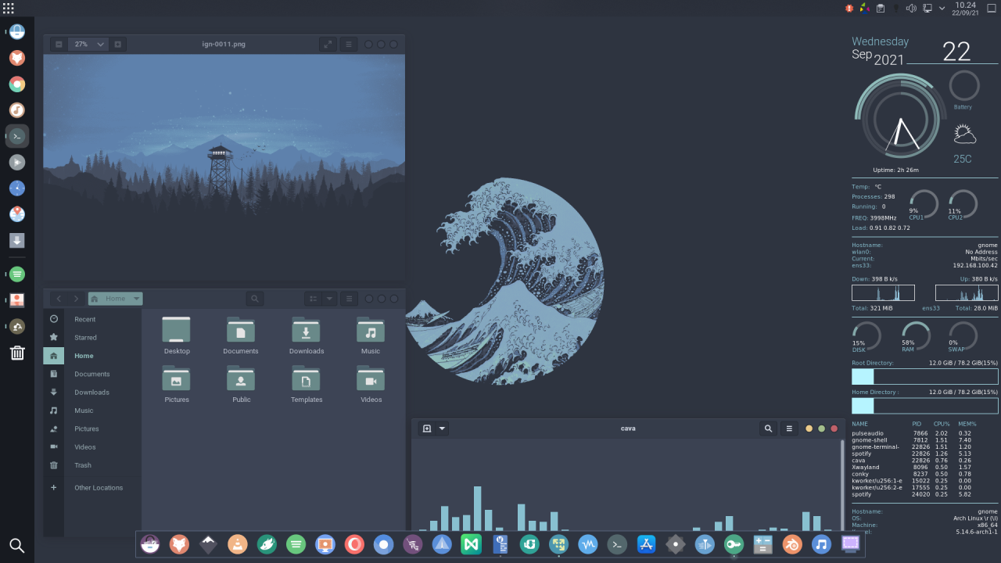The width and height of the screenshot is (1001, 563).
Task: Zoom out in the image viewer
Action: point(59,45)
